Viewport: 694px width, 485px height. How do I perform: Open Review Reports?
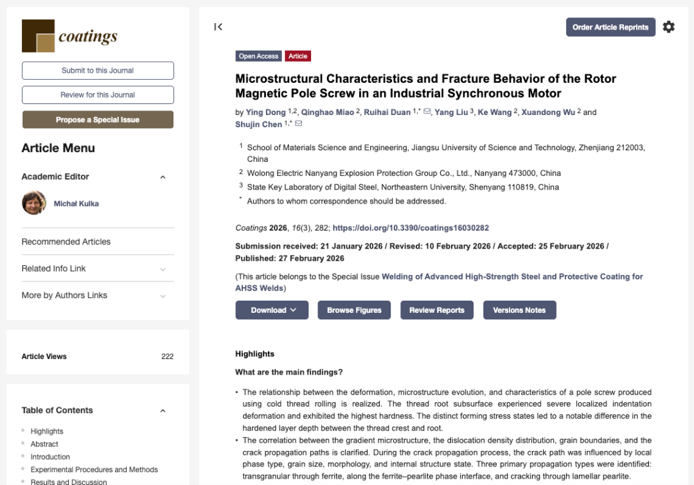click(x=437, y=310)
